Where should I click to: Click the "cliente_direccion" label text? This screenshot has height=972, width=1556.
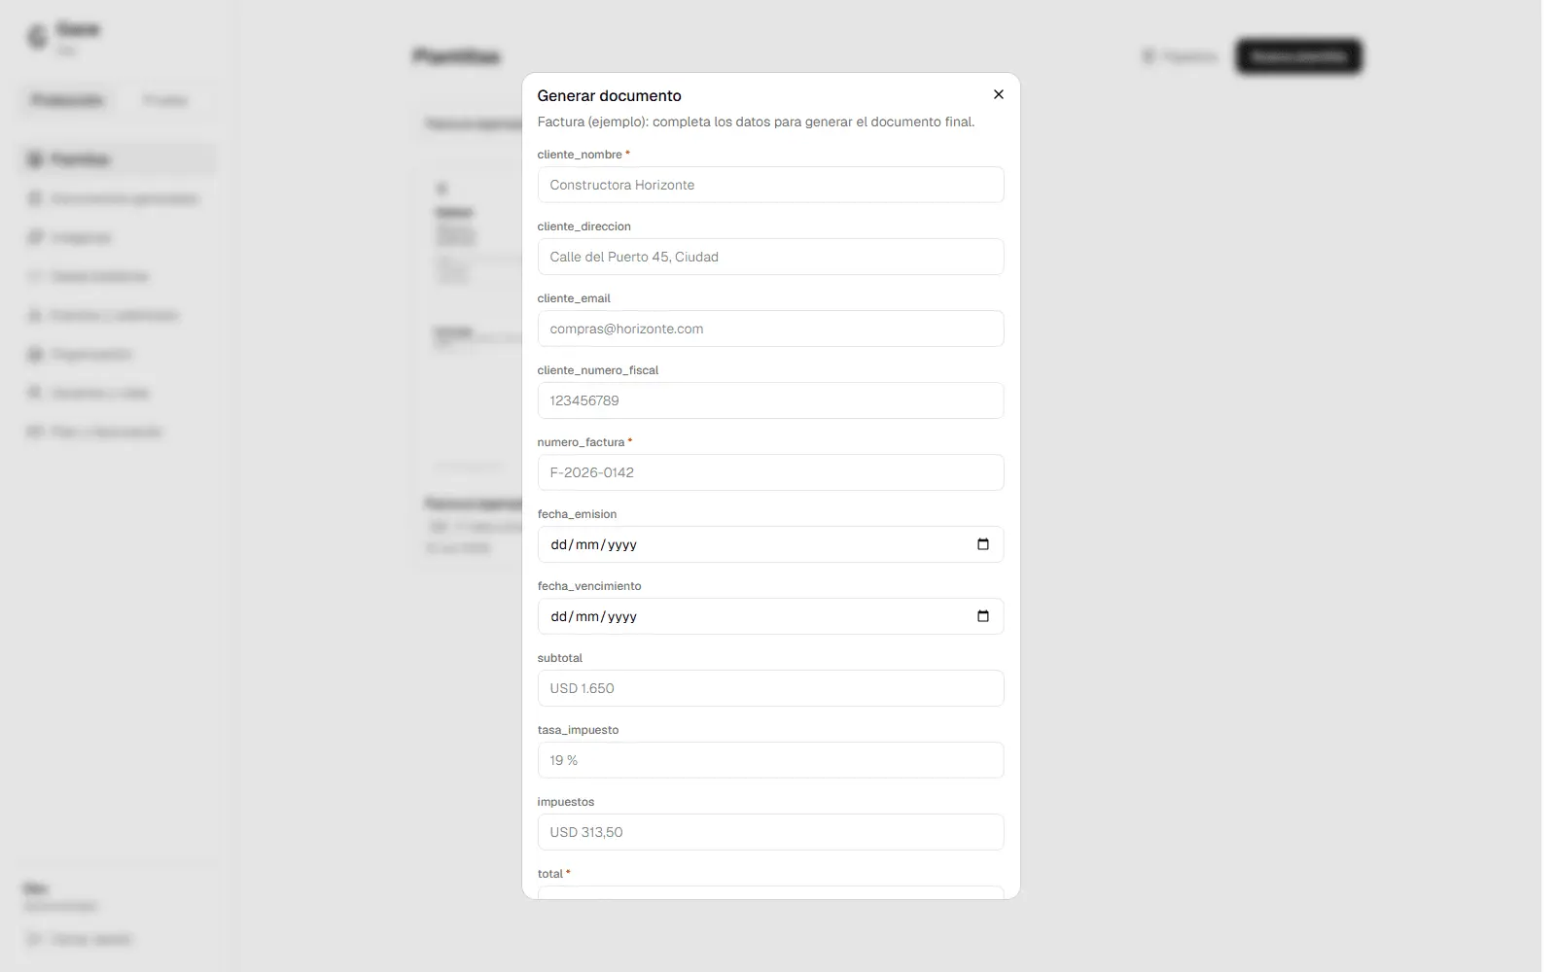point(584,226)
